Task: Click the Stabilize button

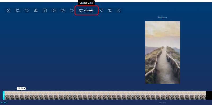Action: 86,11
